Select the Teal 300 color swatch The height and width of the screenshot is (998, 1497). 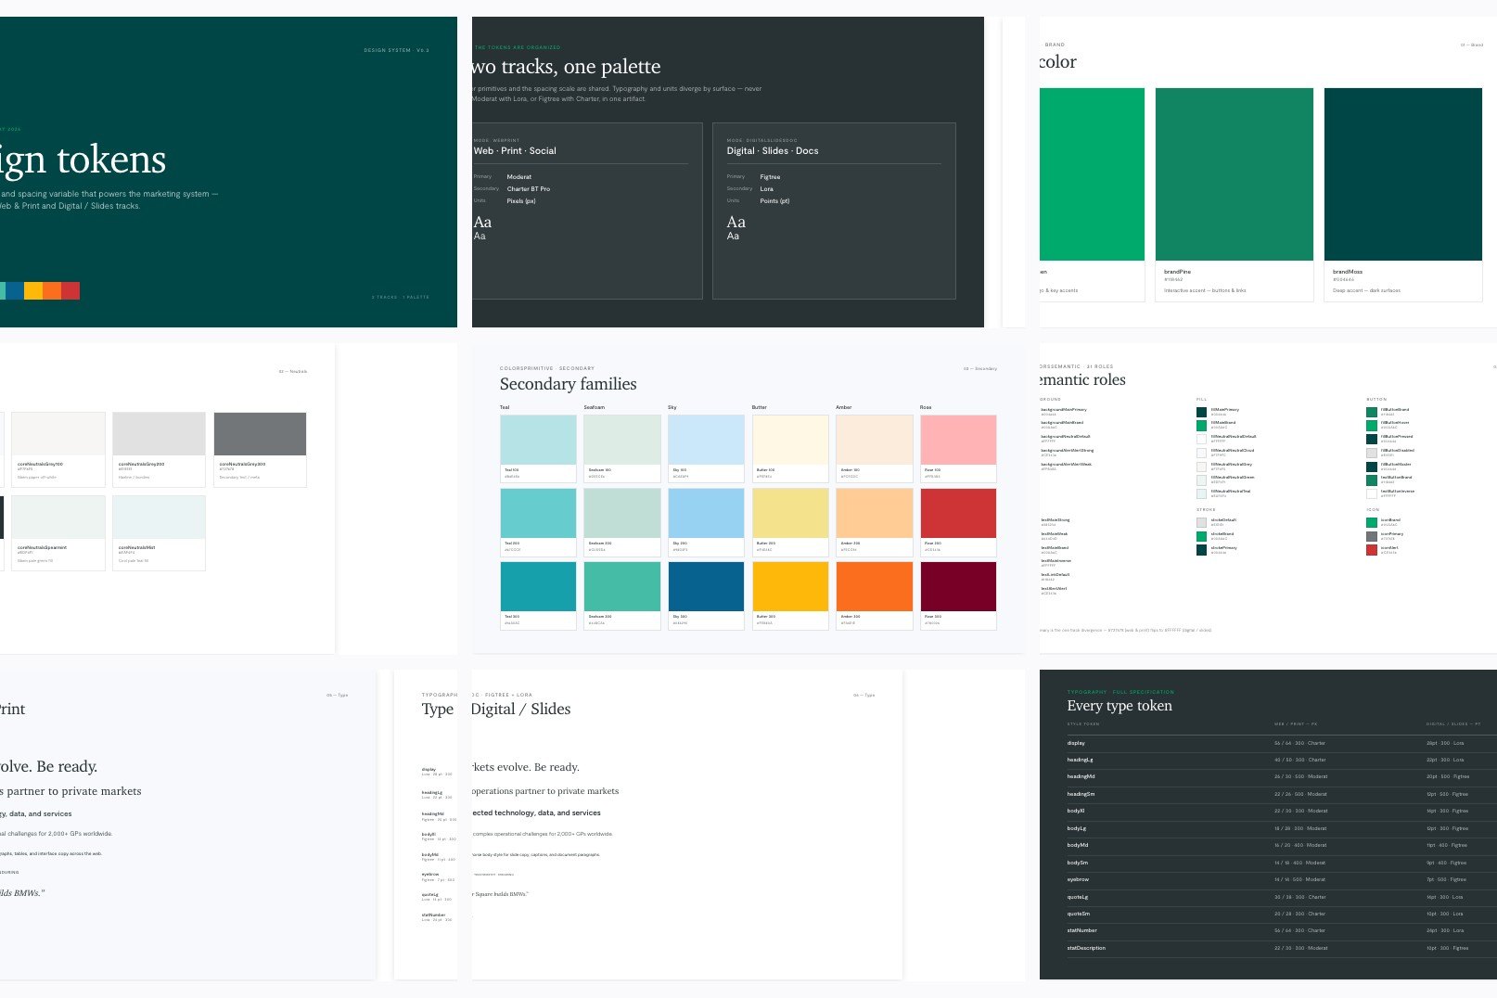coord(538,586)
